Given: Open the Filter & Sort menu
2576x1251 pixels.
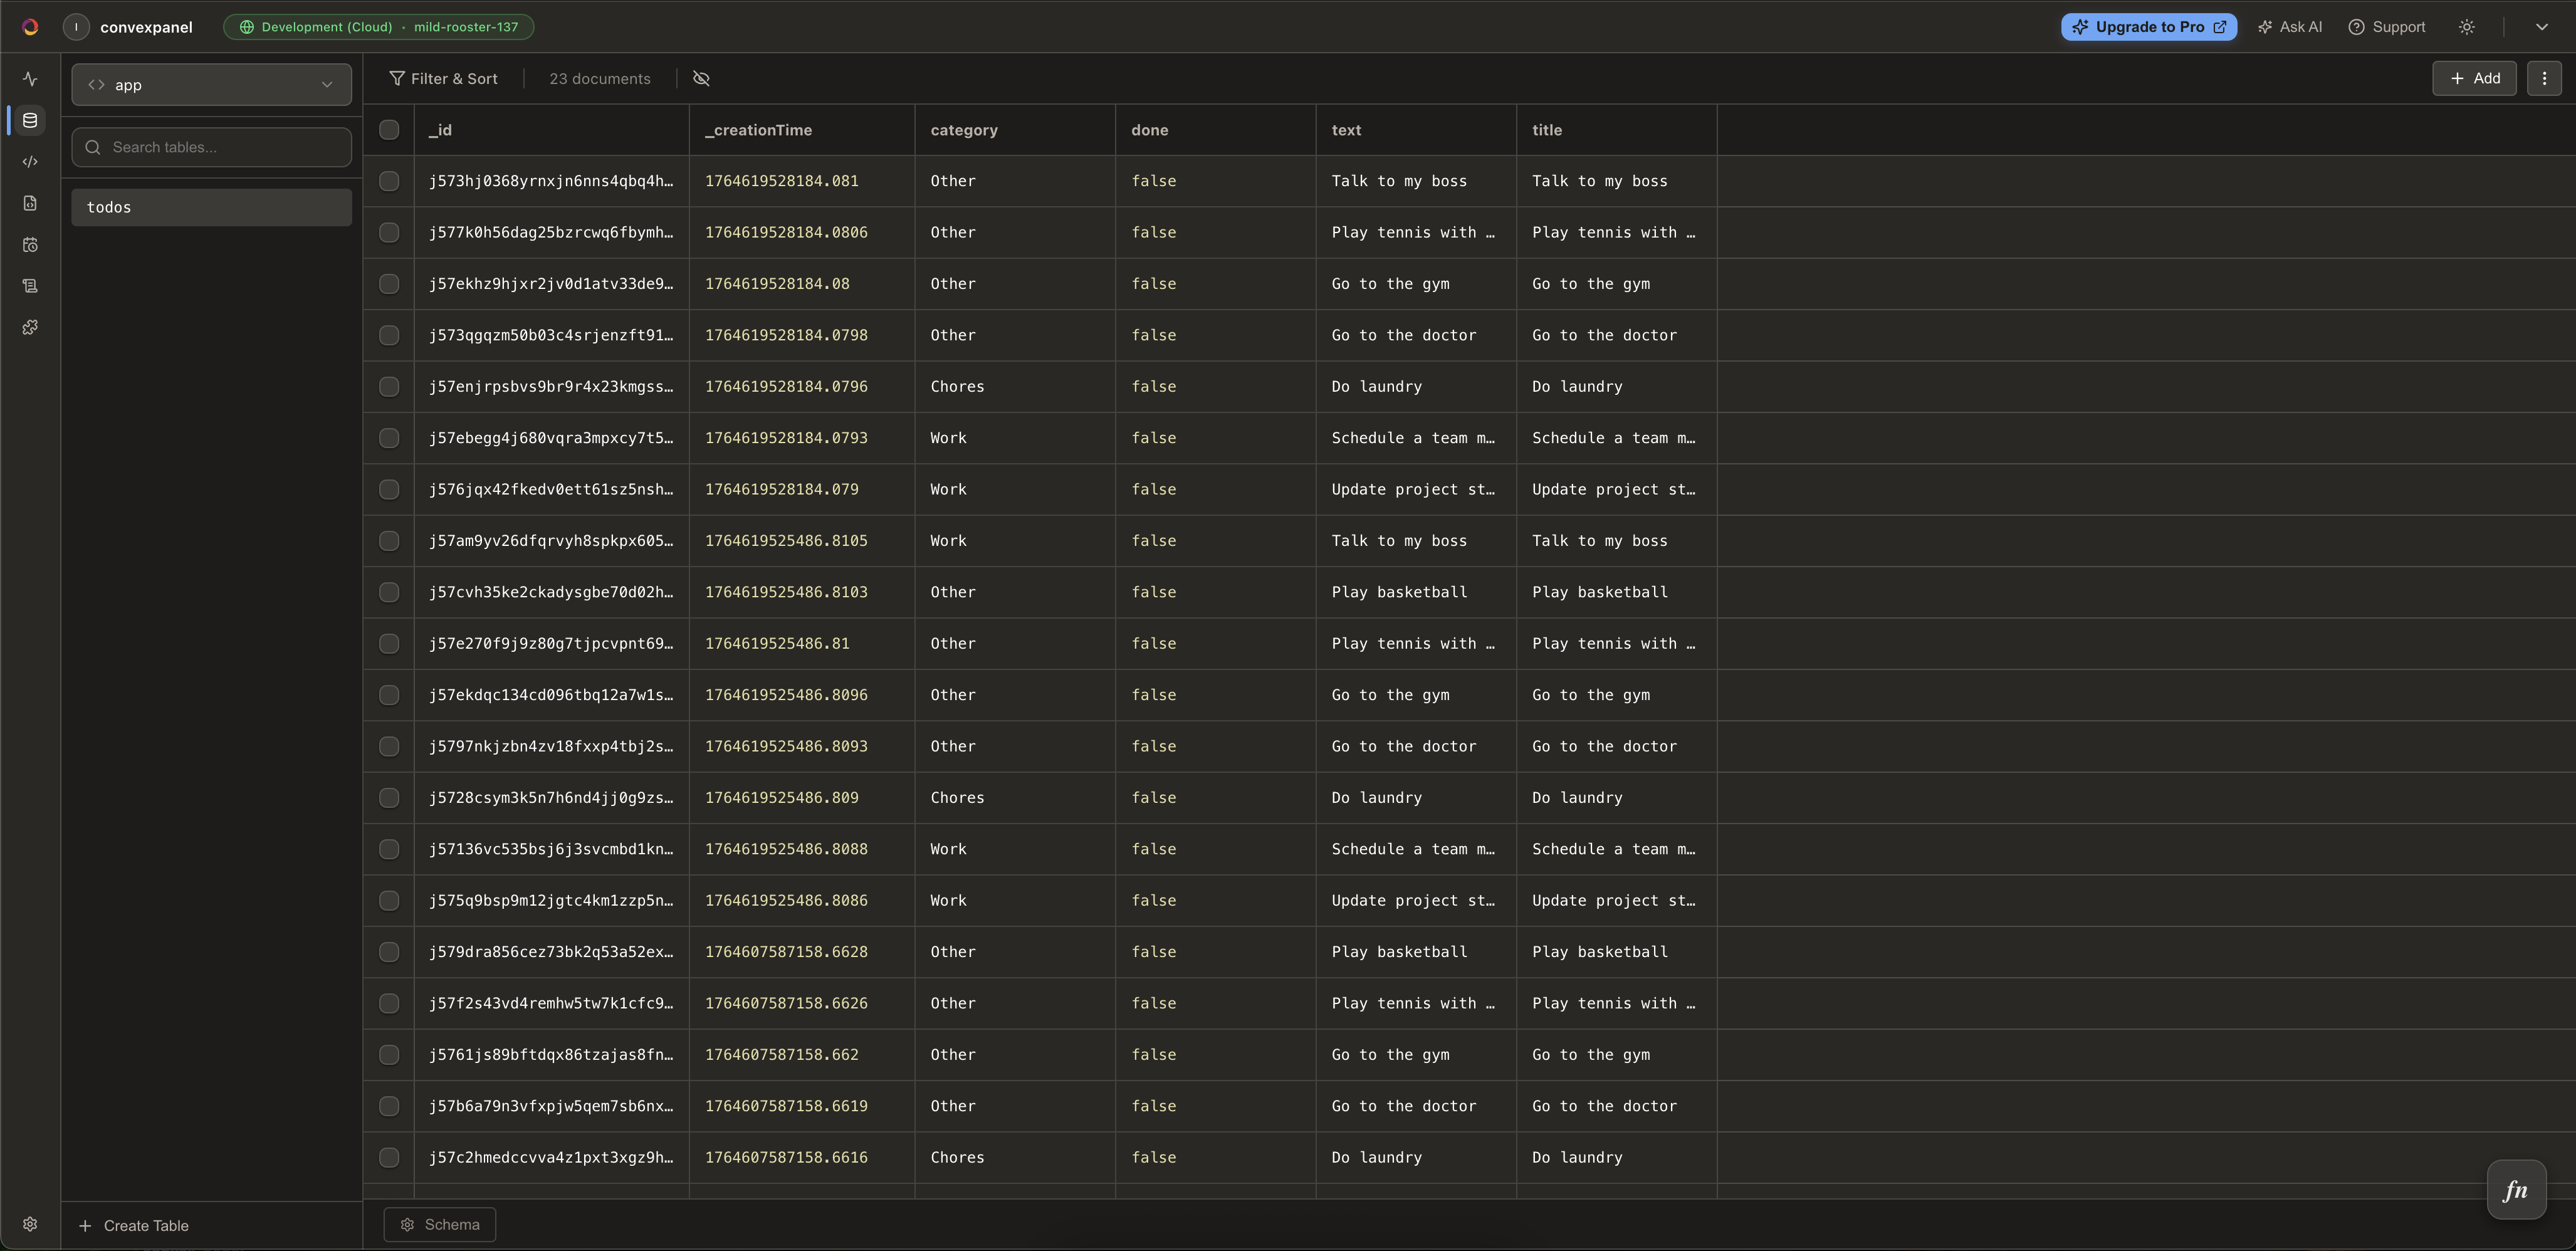Looking at the screenshot, I should 444,78.
